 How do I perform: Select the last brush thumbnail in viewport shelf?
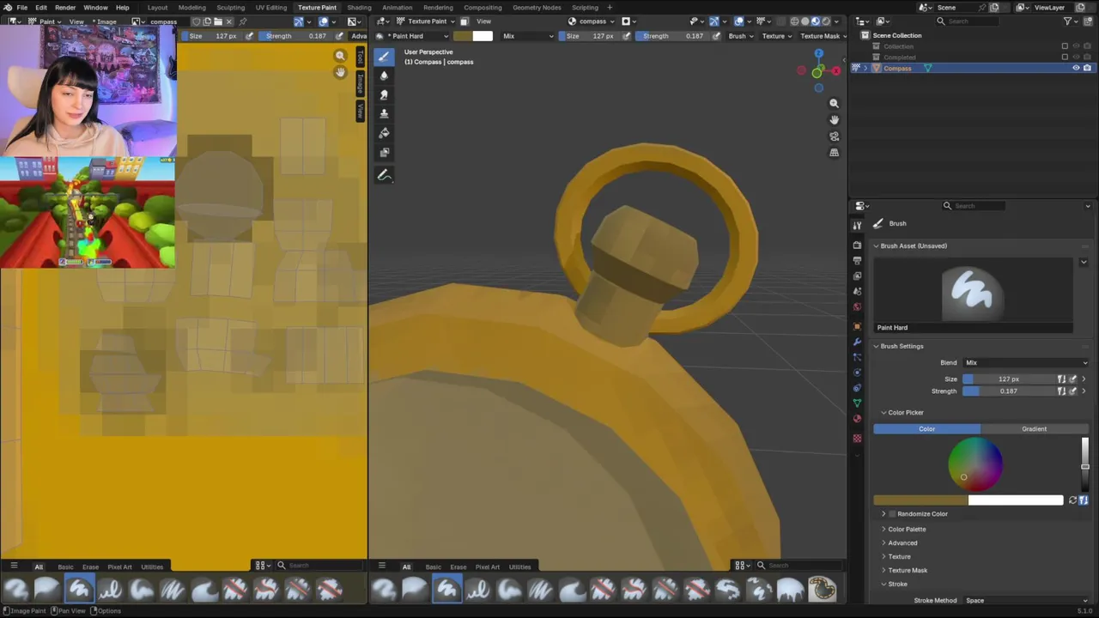click(822, 589)
